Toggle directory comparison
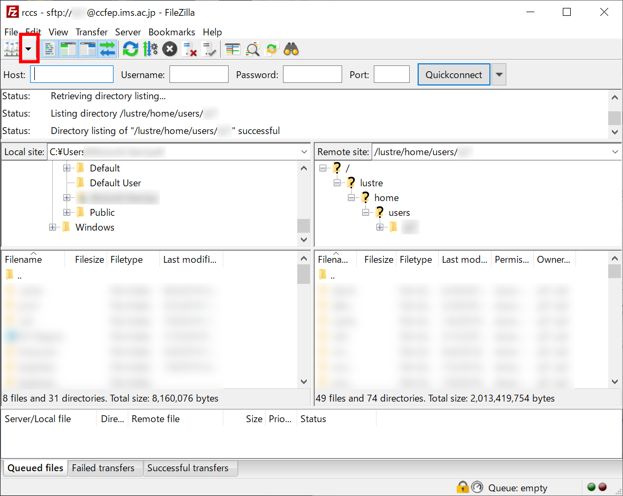This screenshot has width=623, height=496. (252, 49)
